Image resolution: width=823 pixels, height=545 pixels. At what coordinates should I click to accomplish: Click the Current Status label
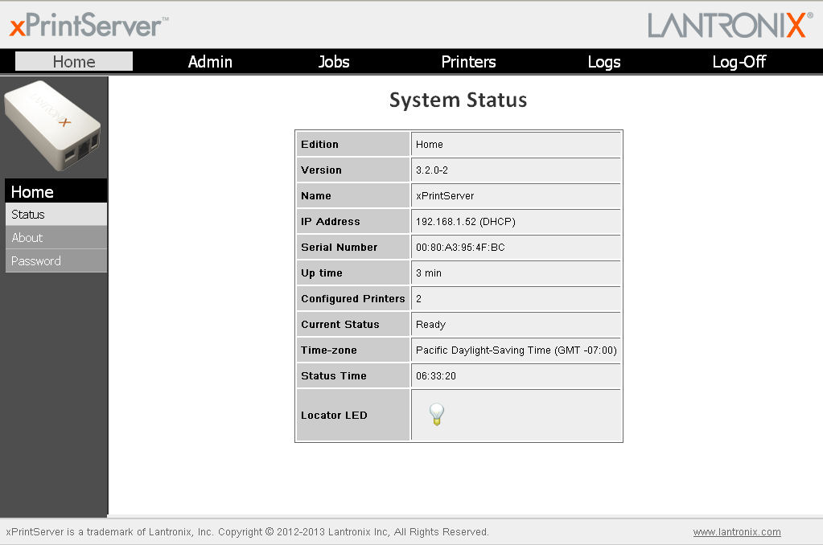click(x=340, y=324)
